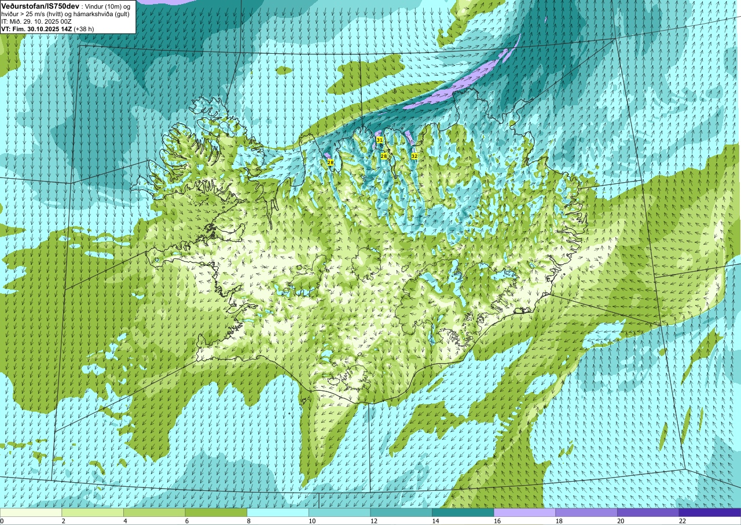The width and height of the screenshot is (741, 525).
Task: Click the legend scale value "14"
Action: [435, 521]
